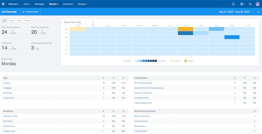Open the Contact Form workflow link
The height and width of the screenshot is (134, 262).
click(x=9, y=126)
